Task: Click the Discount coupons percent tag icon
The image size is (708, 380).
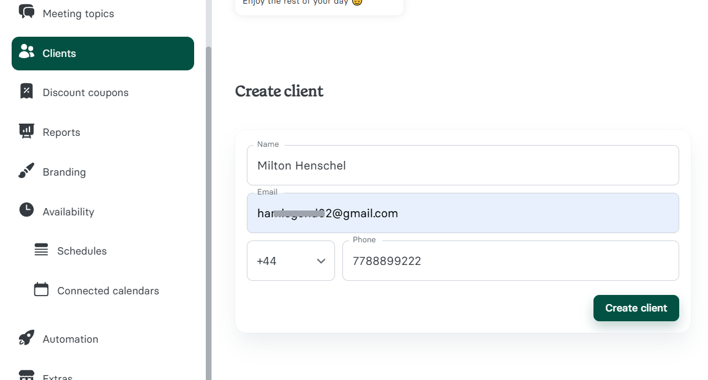Action: pyautogui.click(x=26, y=92)
